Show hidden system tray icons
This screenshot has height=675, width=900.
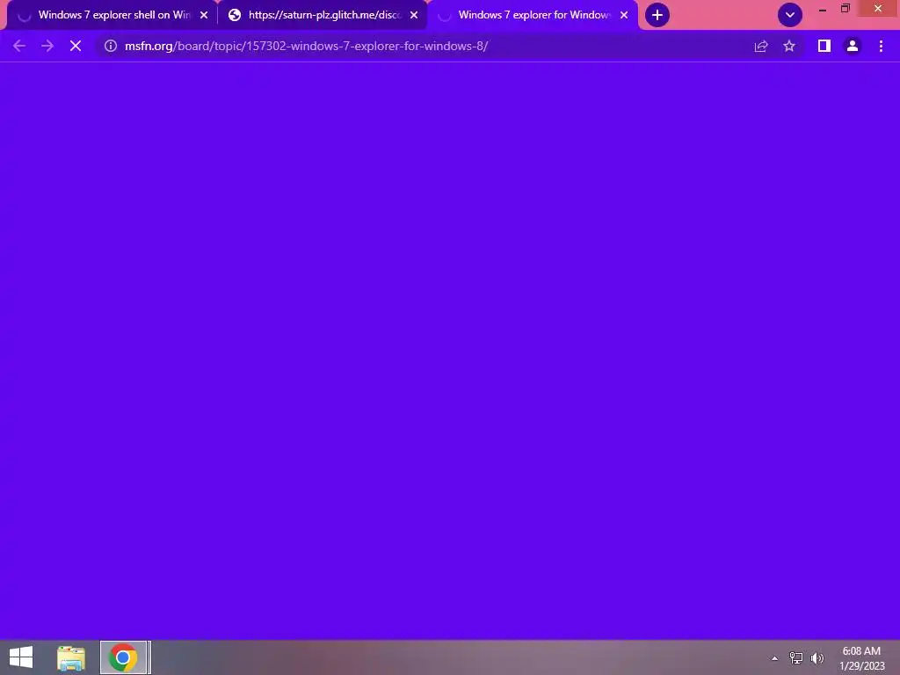click(x=775, y=658)
